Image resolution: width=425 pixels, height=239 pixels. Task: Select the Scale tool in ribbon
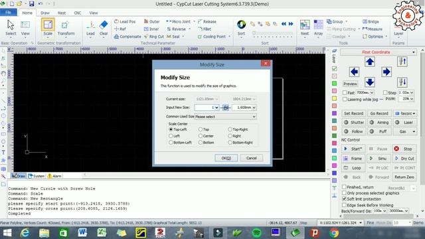48,27
